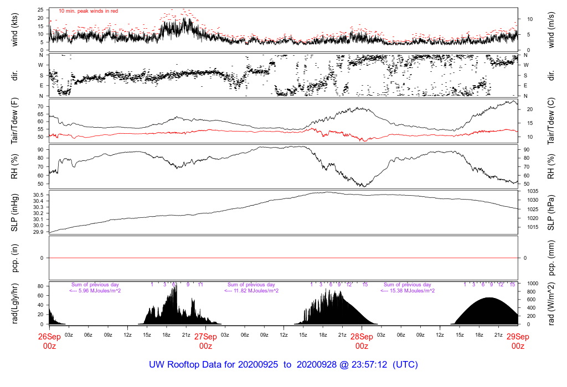
Task: Click the "pcp. (mm)" axis label
Action: point(551,258)
